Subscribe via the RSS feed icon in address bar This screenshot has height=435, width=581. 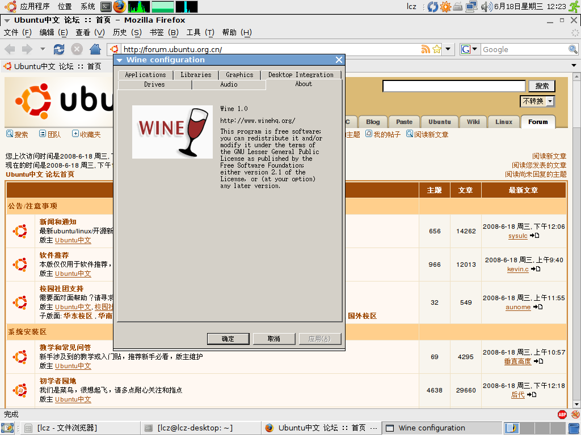pyautogui.click(x=426, y=49)
